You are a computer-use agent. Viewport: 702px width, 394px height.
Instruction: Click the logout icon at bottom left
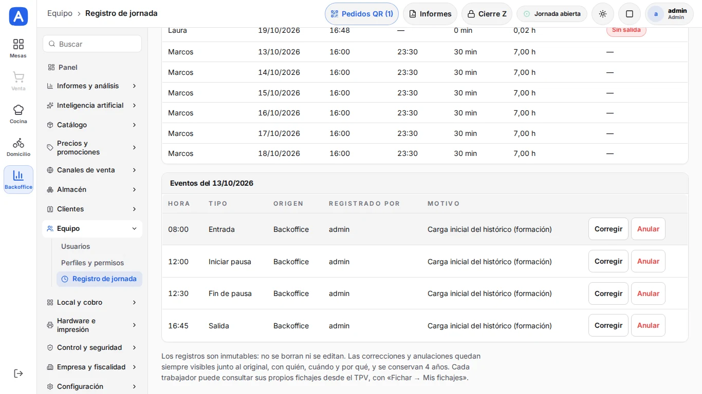tap(18, 373)
